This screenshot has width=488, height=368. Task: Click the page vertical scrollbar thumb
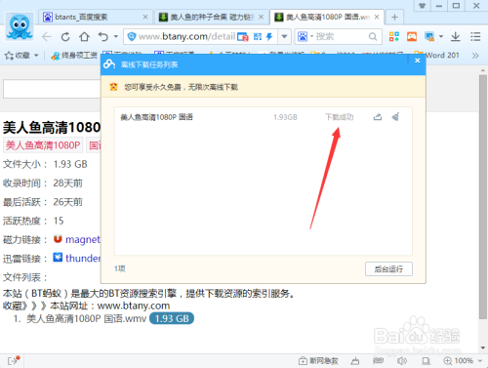[x=483, y=197]
